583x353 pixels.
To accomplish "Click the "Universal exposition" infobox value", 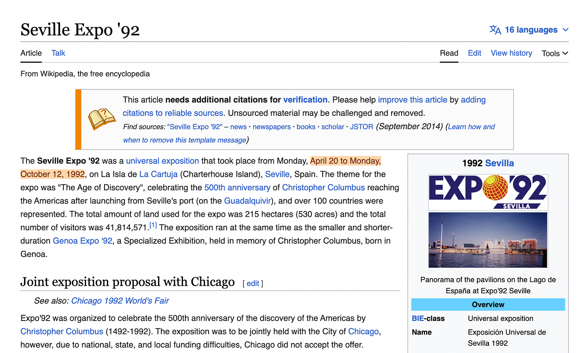I will point(501,319).
